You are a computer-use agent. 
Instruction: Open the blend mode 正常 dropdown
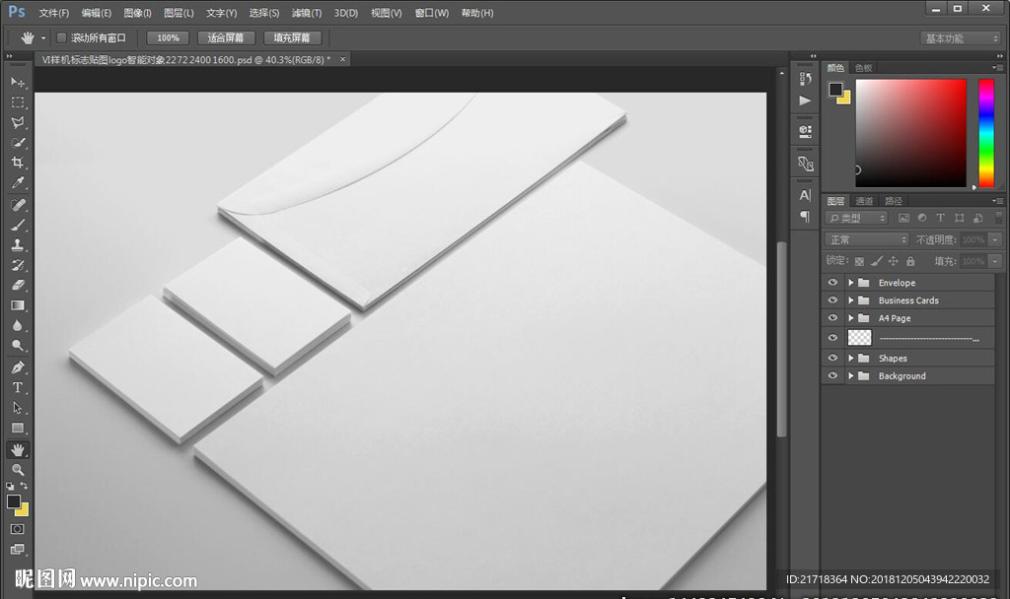[x=867, y=239]
